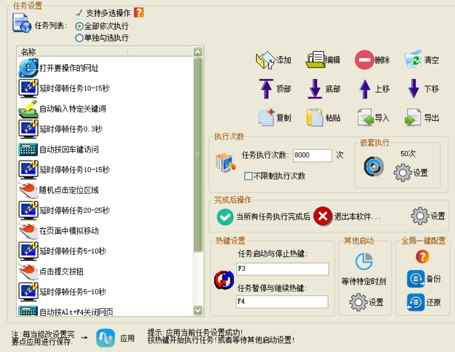Click the orange help icon beside 支持多选操作

(x=139, y=13)
